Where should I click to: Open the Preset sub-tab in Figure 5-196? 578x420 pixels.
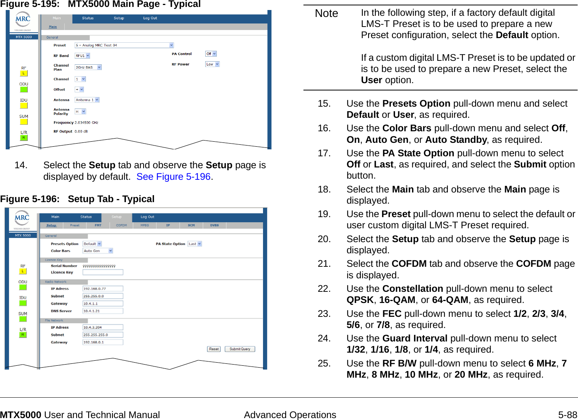[75, 225]
